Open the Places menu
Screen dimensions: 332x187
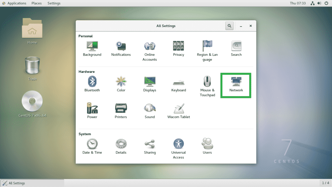pyautogui.click(x=36, y=3)
